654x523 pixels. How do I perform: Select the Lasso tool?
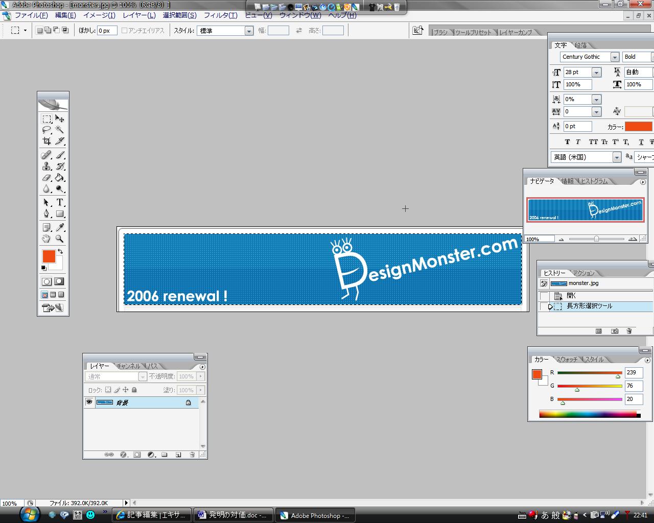coord(46,130)
